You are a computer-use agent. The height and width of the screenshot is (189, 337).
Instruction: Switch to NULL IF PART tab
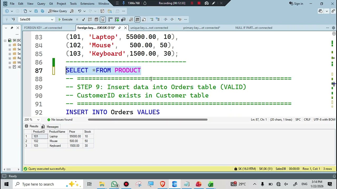pyautogui.click(x=254, y=28)
